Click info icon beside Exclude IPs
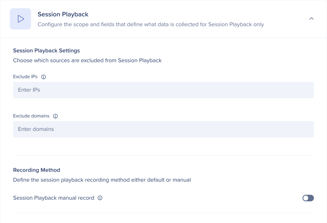 pyautogui.click(x=44, y=77)
